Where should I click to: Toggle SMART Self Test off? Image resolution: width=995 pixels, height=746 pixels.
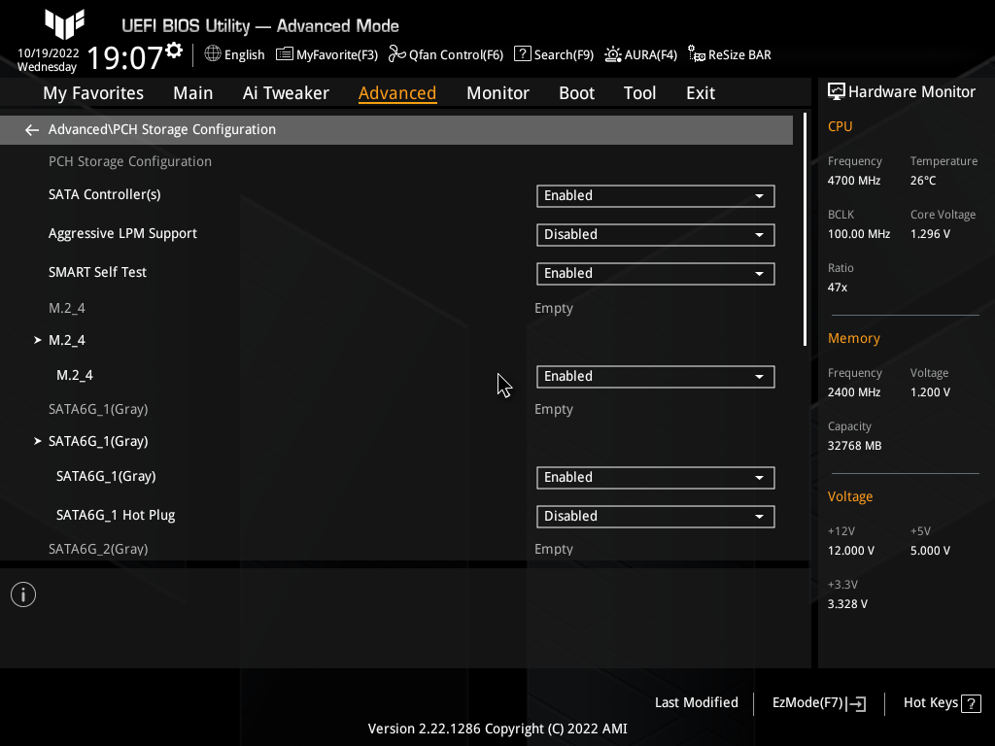coord(655,273)
